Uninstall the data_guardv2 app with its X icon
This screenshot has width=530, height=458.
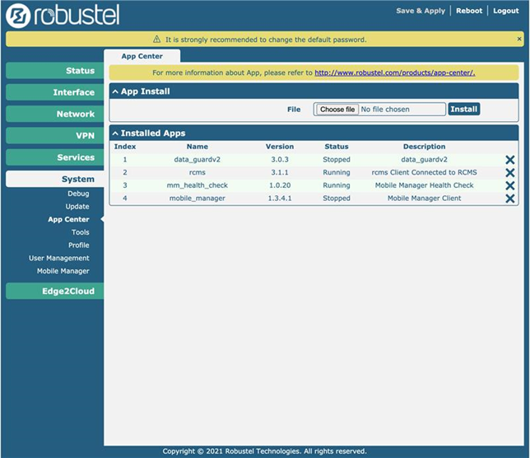point(509,160)
